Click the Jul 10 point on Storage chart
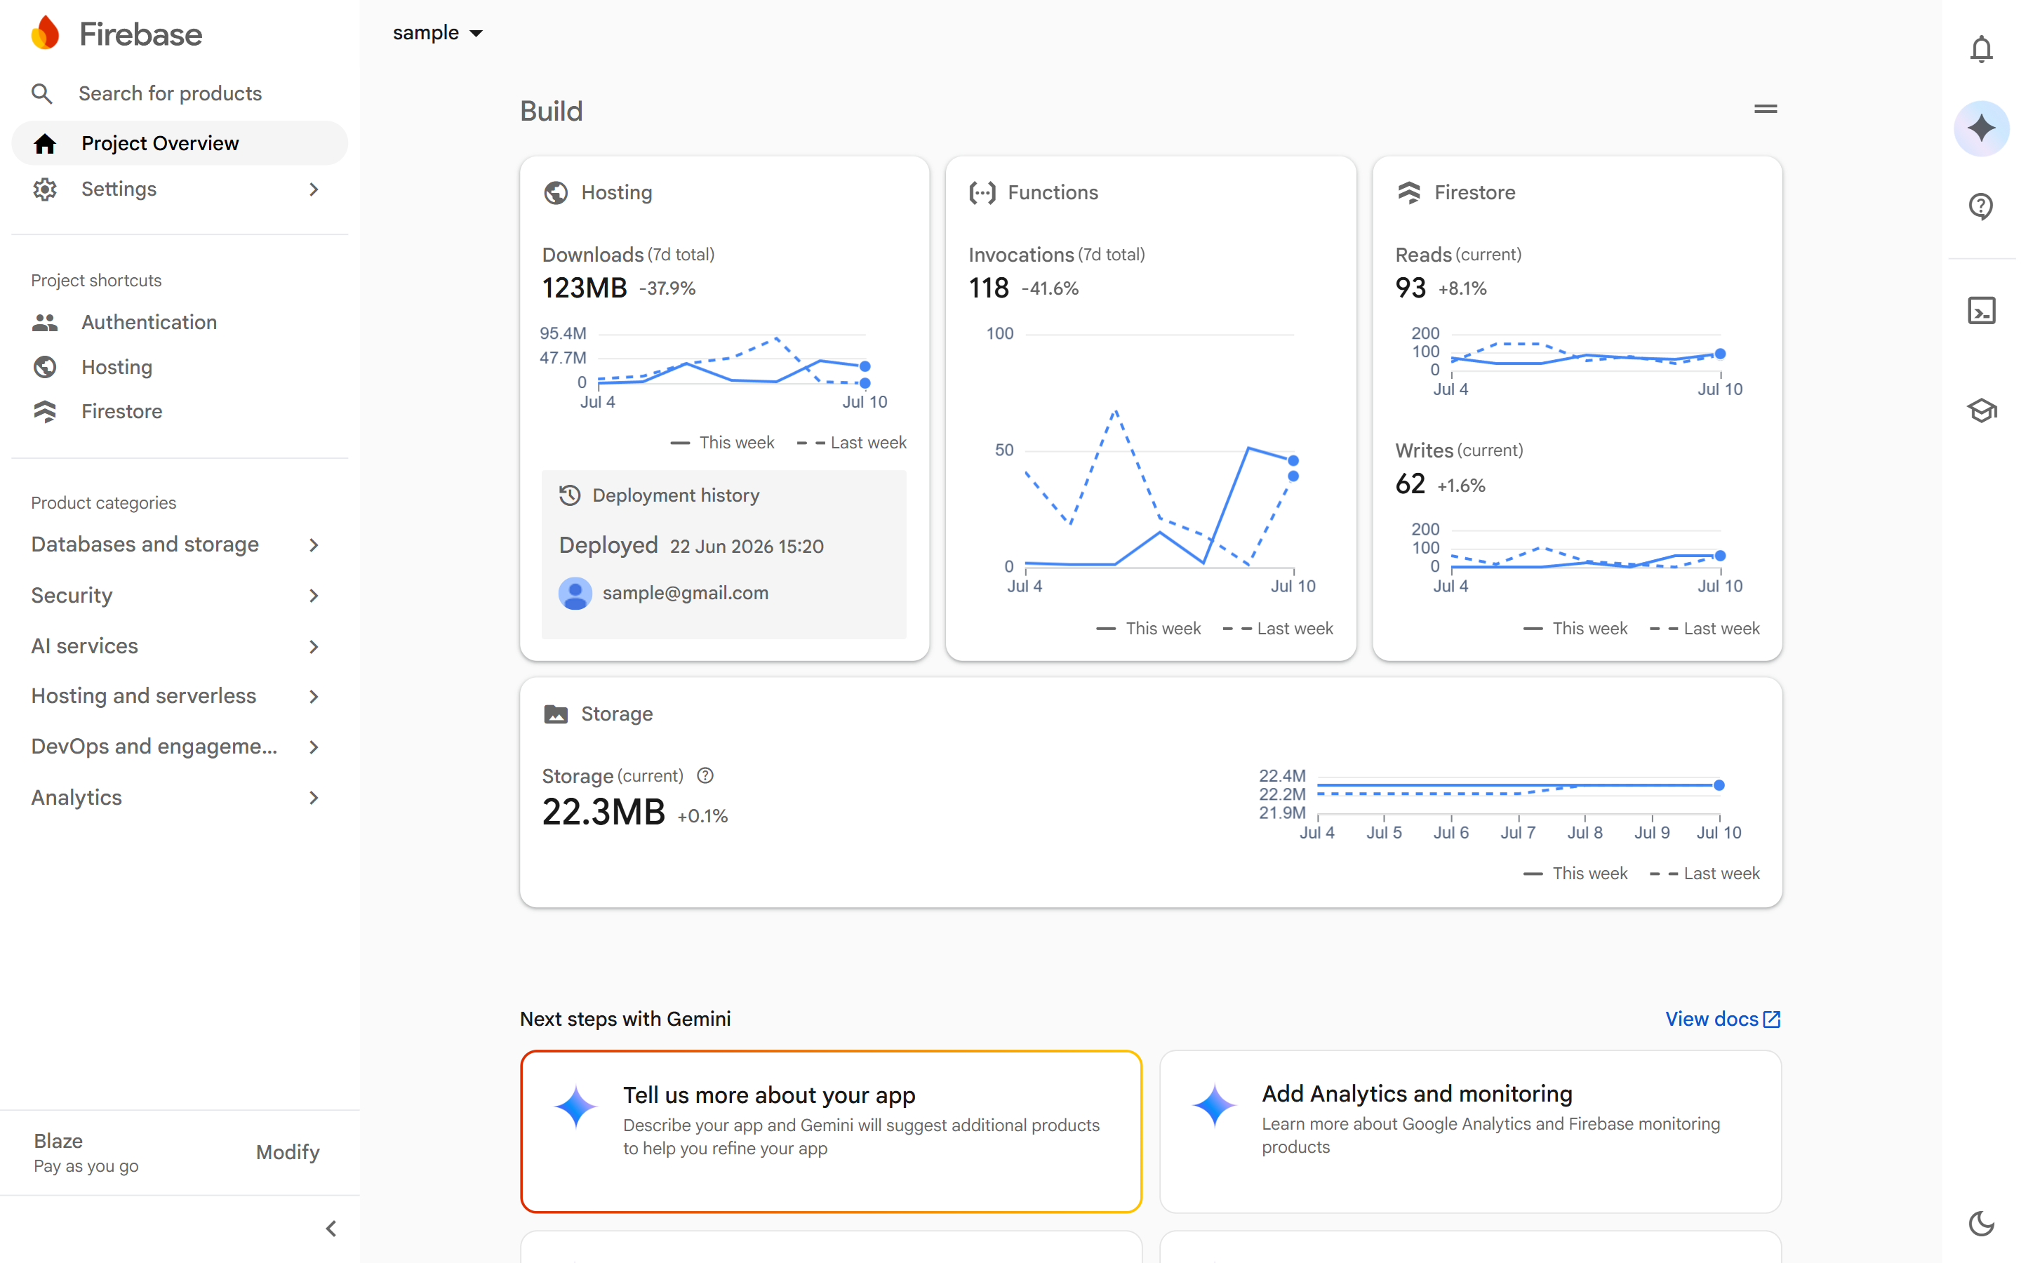This screenshot has width=2021, height=1263. click(1719, 785)
